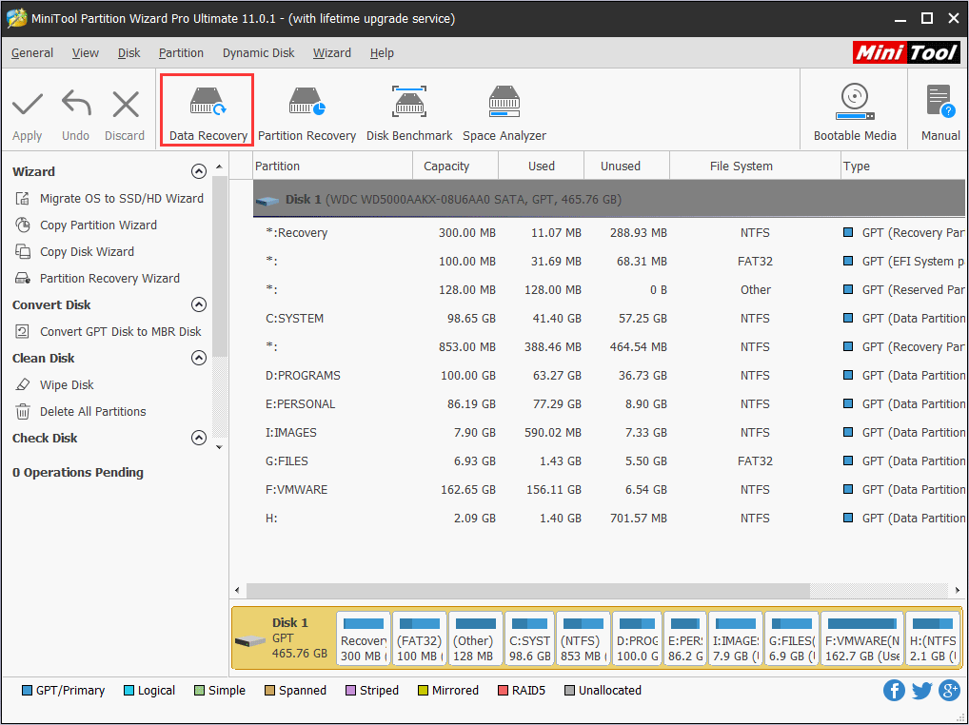
Task: Open the Dynamic Disk menu
Action: pyautogui.click(x=260, y=53)
